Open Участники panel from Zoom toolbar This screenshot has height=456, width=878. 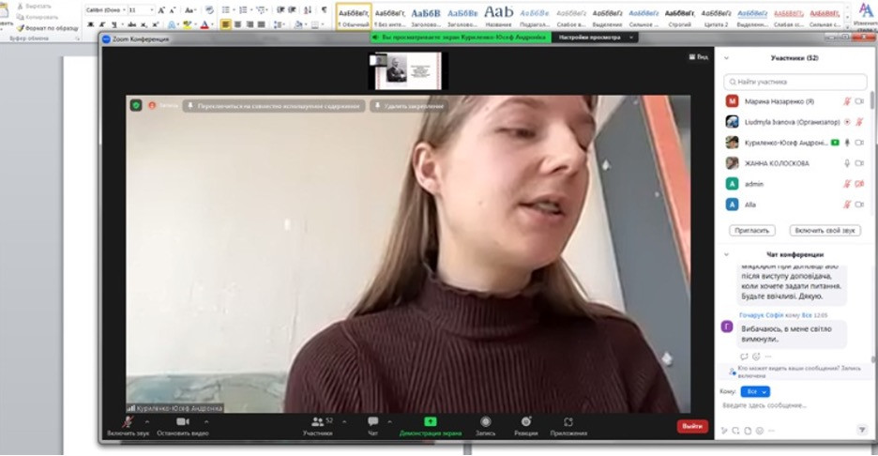(x=317, y=426)
